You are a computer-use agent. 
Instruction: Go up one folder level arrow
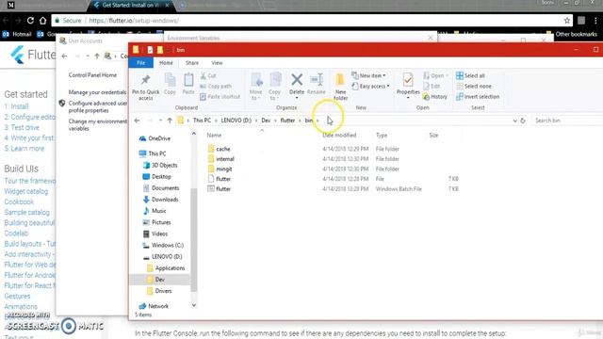point(170,121)
